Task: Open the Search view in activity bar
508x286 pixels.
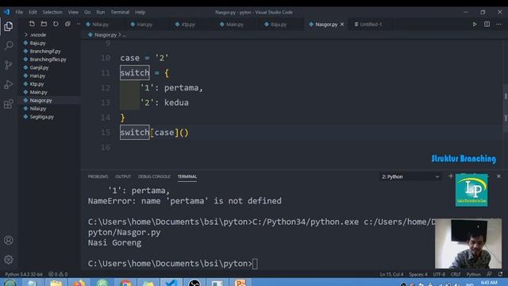Action: pos(9,45)
